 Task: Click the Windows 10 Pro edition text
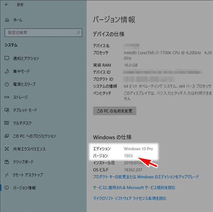tap(138, 149)
